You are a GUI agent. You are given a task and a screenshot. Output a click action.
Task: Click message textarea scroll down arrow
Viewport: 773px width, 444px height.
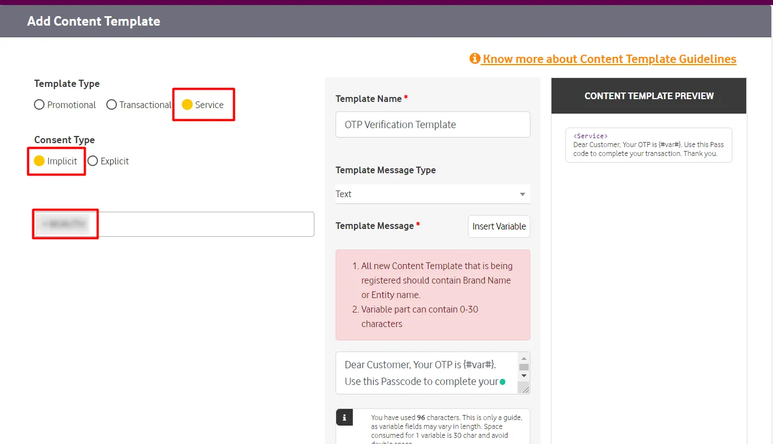click(524, 376)
